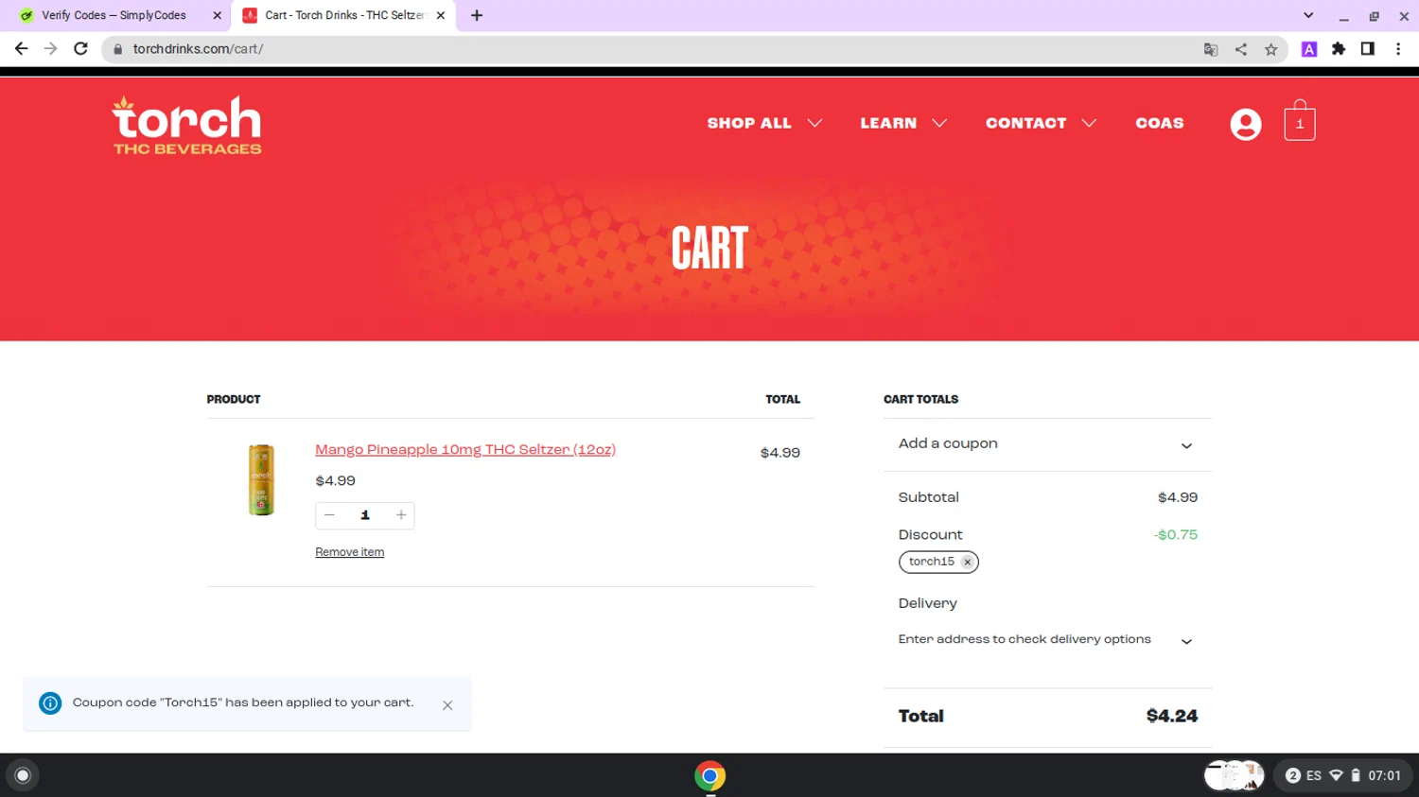The image size is (1419, 797).
Task: Expand the CONTACT chevron
Action: 1089,123
